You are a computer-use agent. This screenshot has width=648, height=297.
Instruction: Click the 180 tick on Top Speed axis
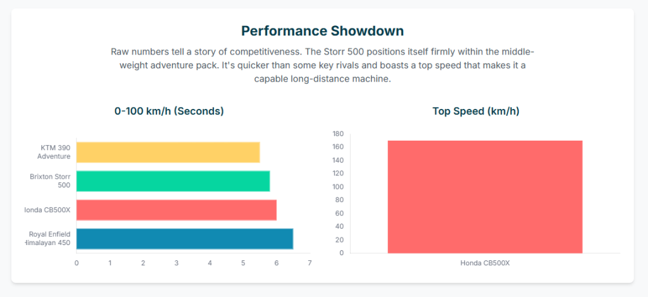click(337, 134)
